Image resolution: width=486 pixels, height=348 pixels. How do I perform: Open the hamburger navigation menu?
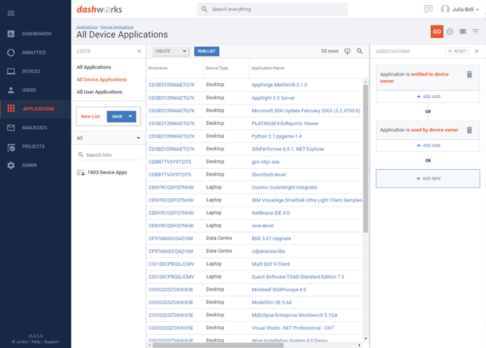coord(11,13)
